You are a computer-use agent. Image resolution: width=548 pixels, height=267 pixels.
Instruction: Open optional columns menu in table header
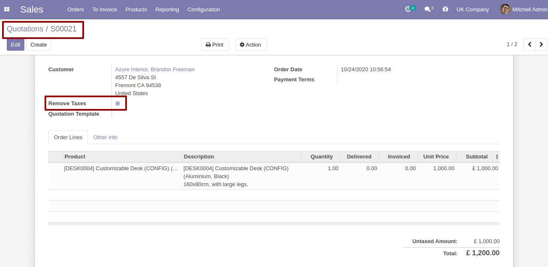pyautogui.click(x=497, y=157)
